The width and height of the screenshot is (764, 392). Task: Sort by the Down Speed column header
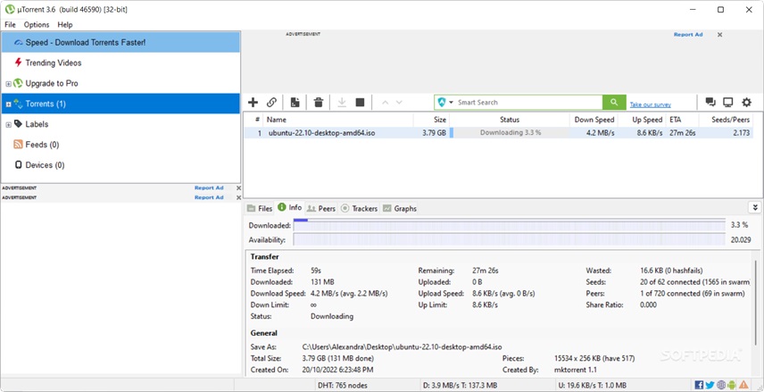pyautogui.click(x=594, y=120)
